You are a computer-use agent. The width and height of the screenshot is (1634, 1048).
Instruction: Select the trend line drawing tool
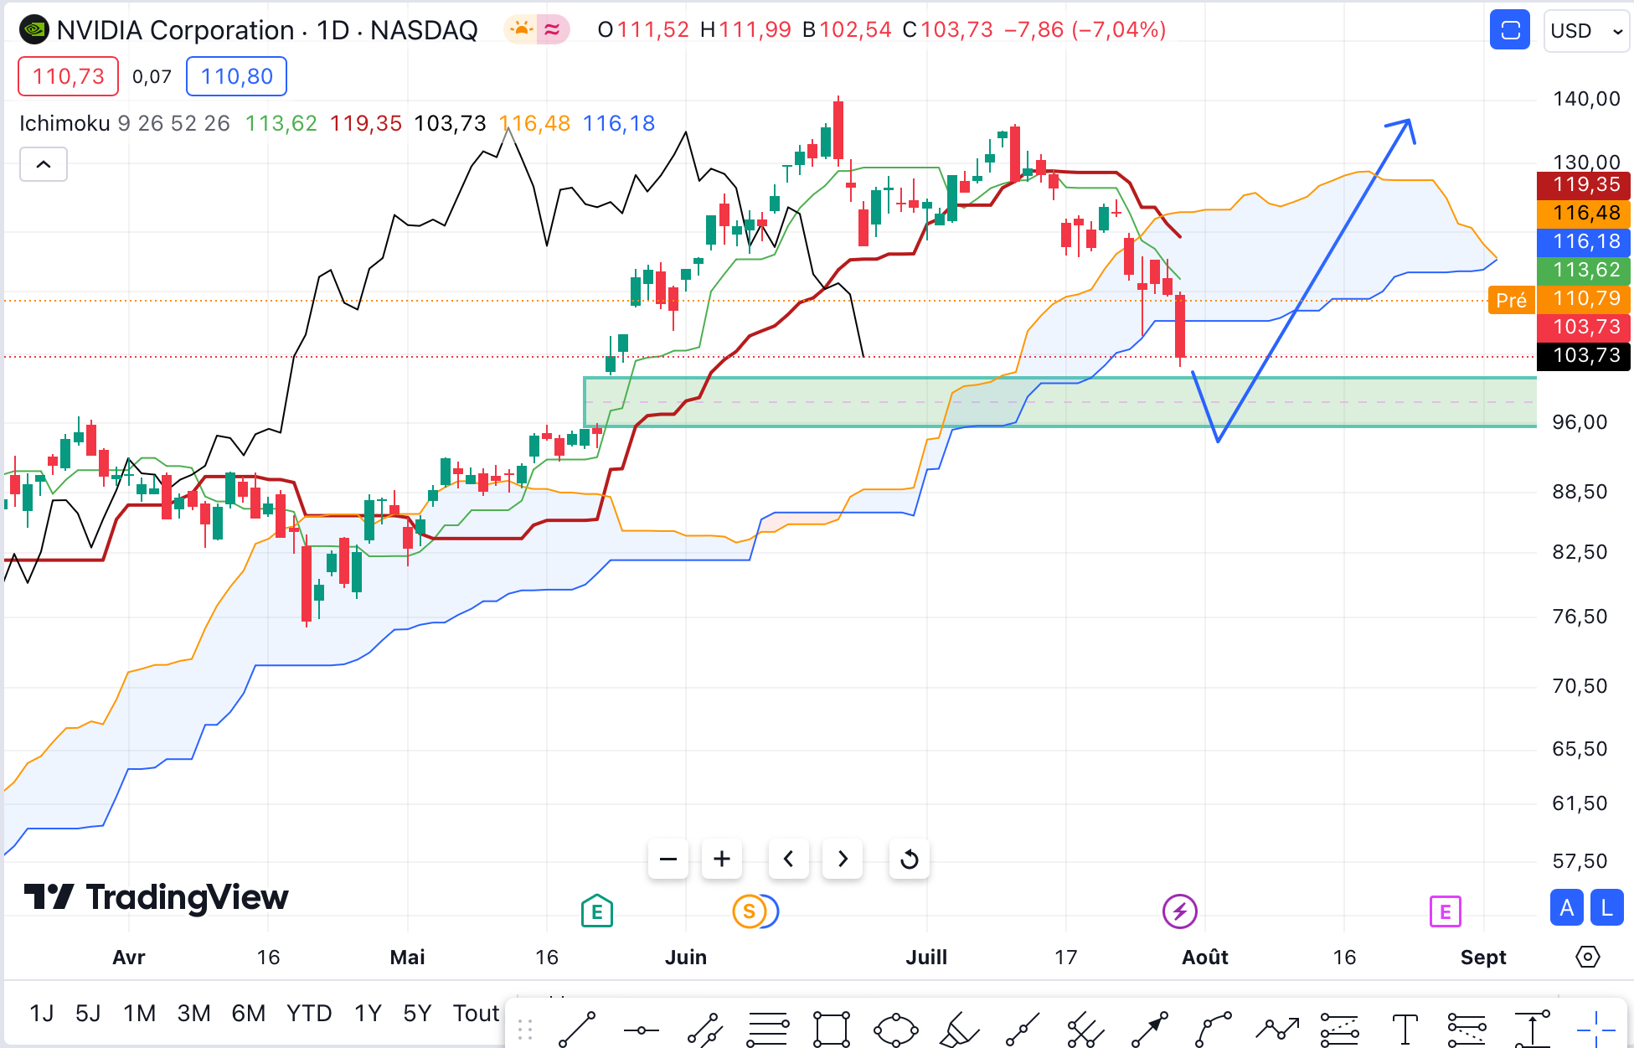(x=576, y=1029)
